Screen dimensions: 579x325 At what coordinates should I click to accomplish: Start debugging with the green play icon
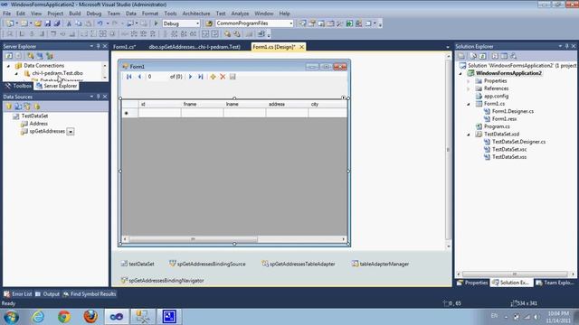156,23
